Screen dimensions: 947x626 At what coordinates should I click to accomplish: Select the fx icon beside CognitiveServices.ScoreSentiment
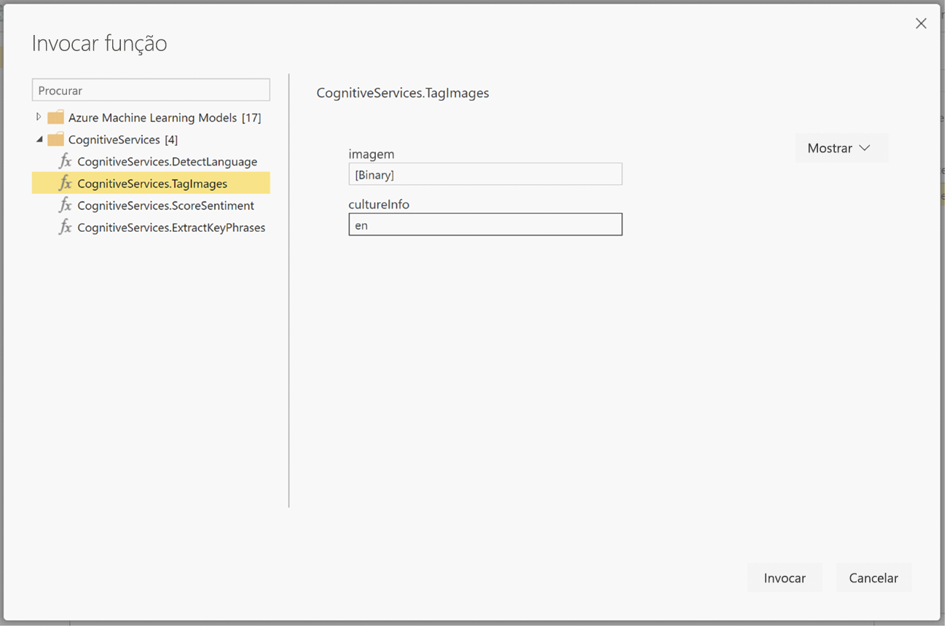(65, 206)
